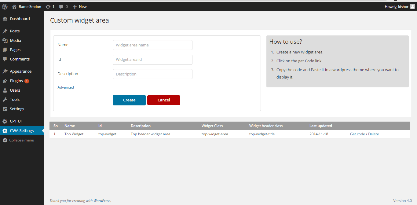Select the CWA Settings gear icon
Viewport: 417px width, 205px height.
point(5,130)
